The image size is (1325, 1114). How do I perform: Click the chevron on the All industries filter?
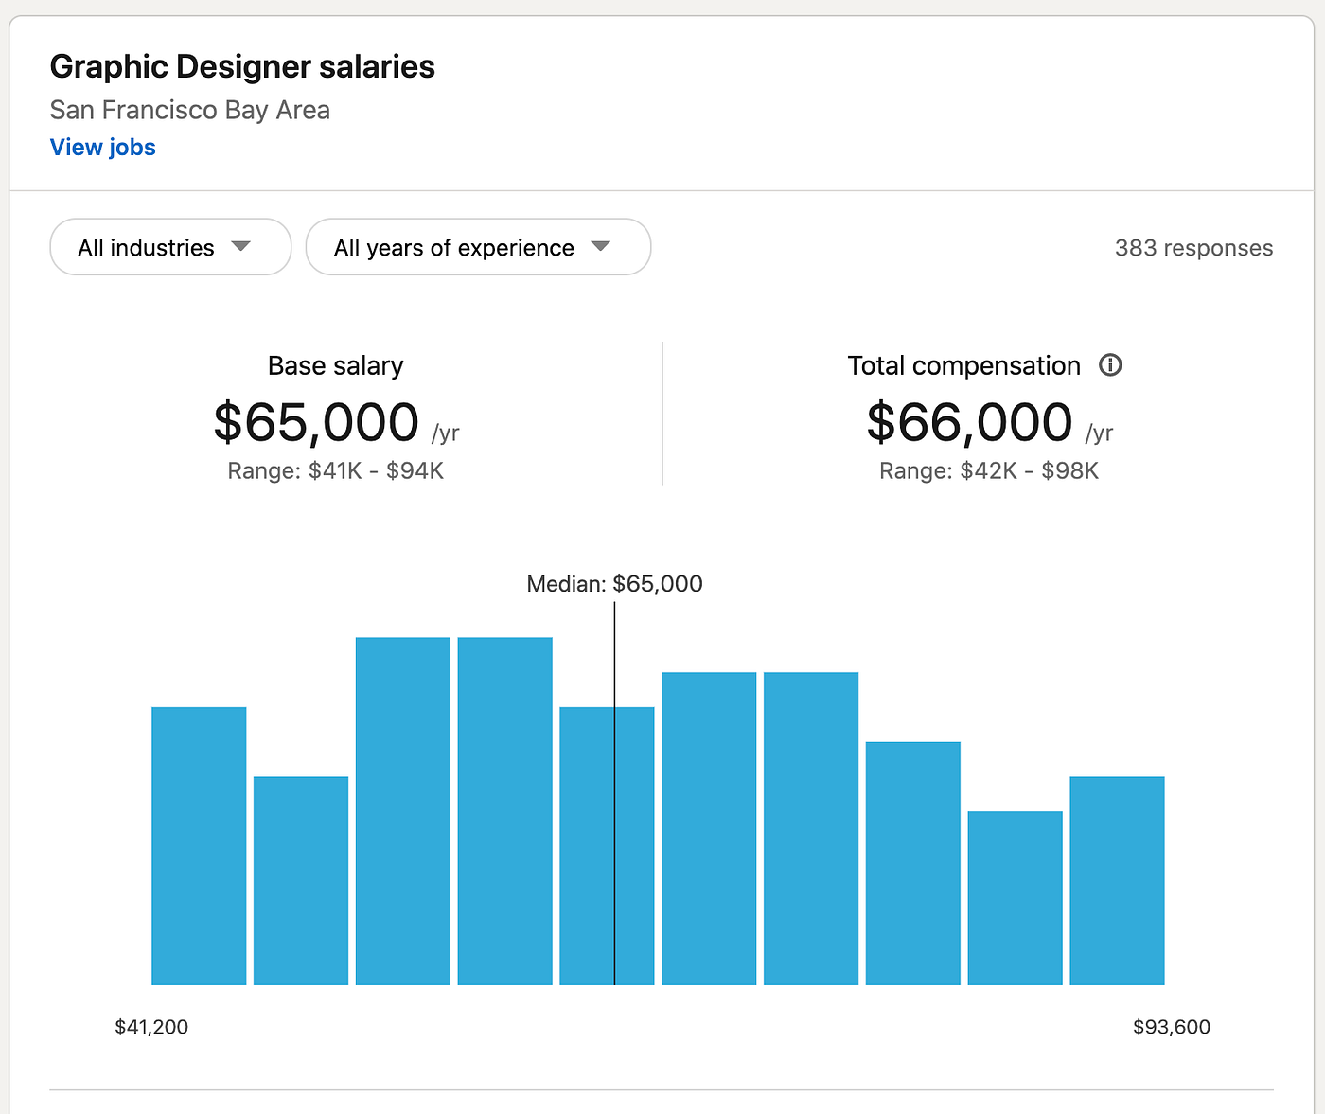pyautogui.click(x=240, y=247)
